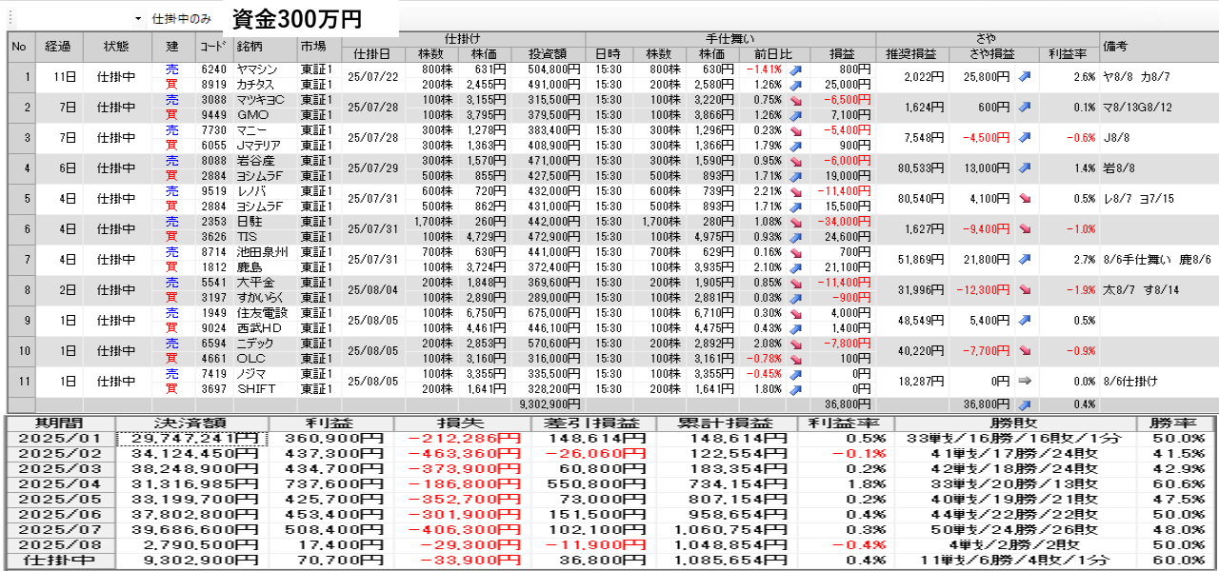Click the red down arrow beside 4,100円 さや損益

[1025, 198]
